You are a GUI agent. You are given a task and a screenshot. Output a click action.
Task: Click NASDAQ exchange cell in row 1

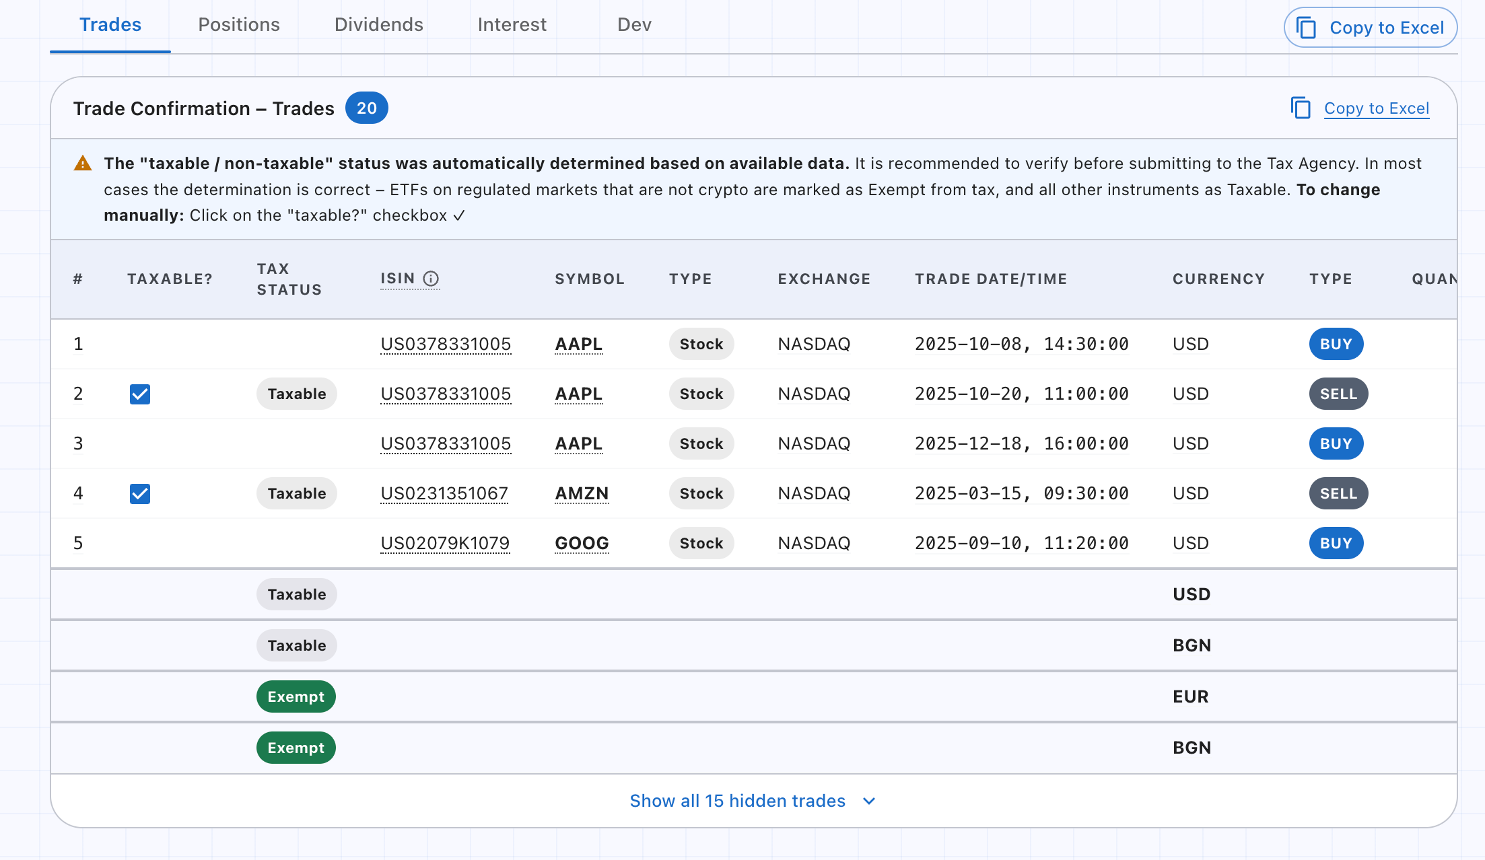pyautogui.click(x=814, y=344)
